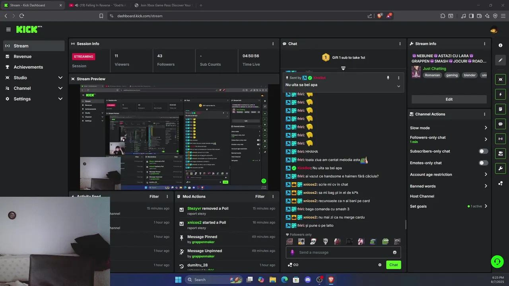
Task: Open the Kick logo home link
Action: tap(29, 29)
